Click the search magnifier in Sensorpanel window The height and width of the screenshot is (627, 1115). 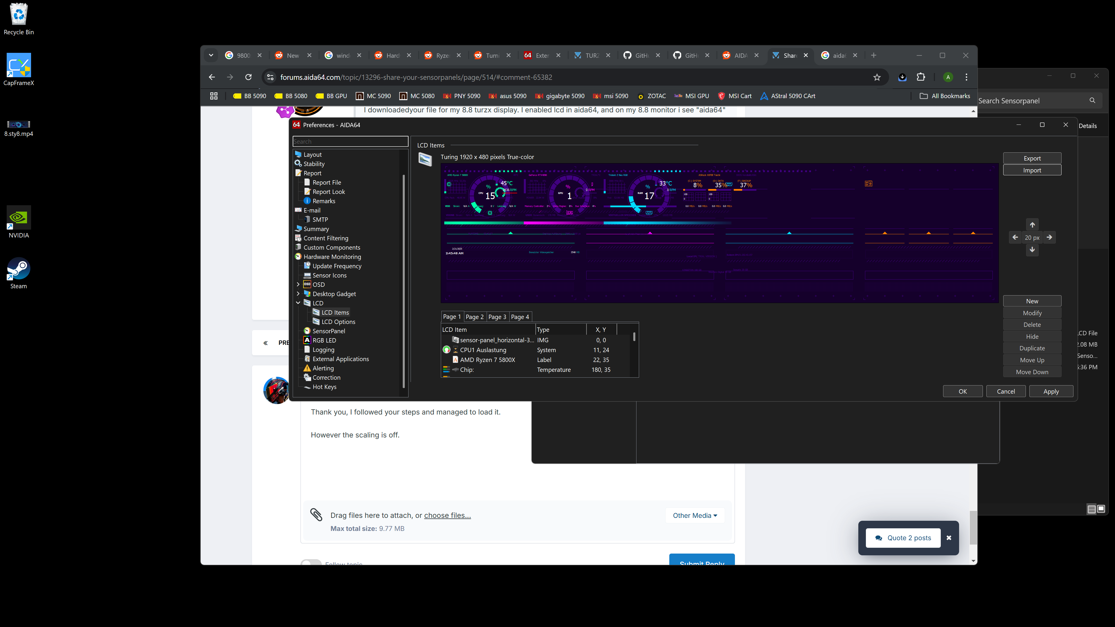click(x=1092, y=100)
